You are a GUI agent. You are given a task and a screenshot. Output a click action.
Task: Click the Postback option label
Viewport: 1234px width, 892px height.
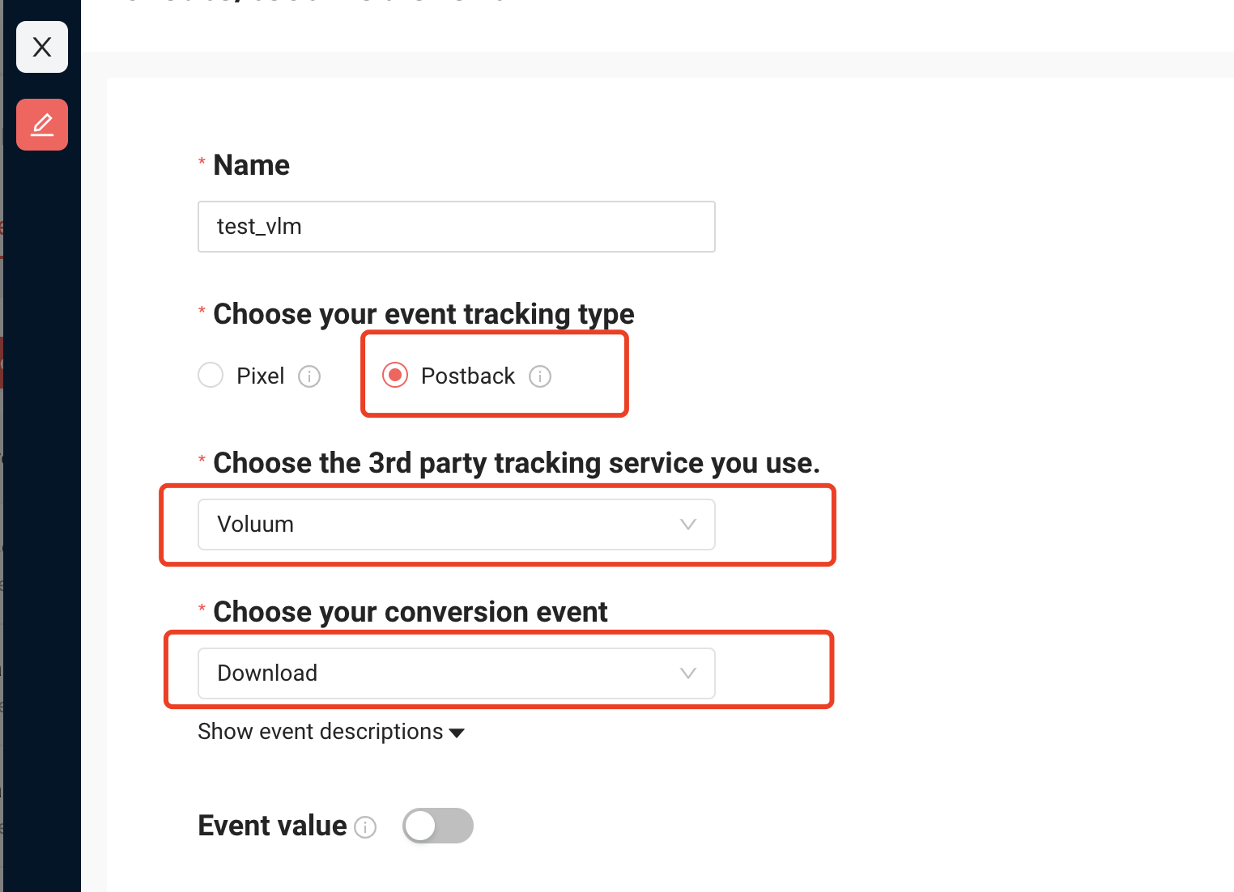[468, 376]
